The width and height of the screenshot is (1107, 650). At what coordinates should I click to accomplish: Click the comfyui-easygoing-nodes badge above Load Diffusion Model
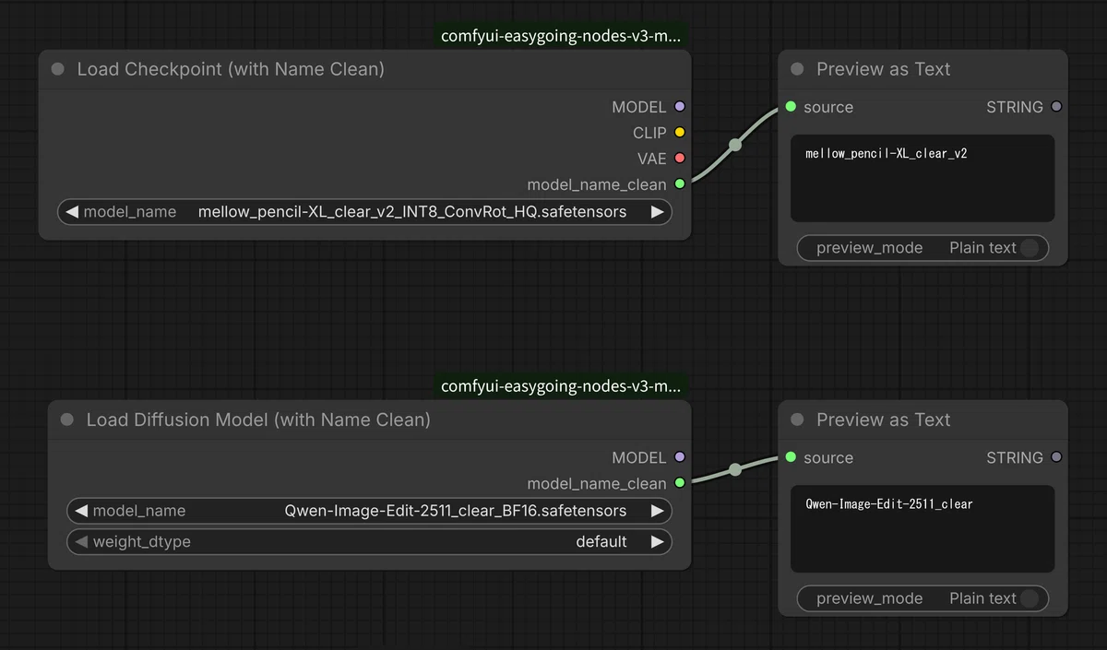[x=561, y=386]
